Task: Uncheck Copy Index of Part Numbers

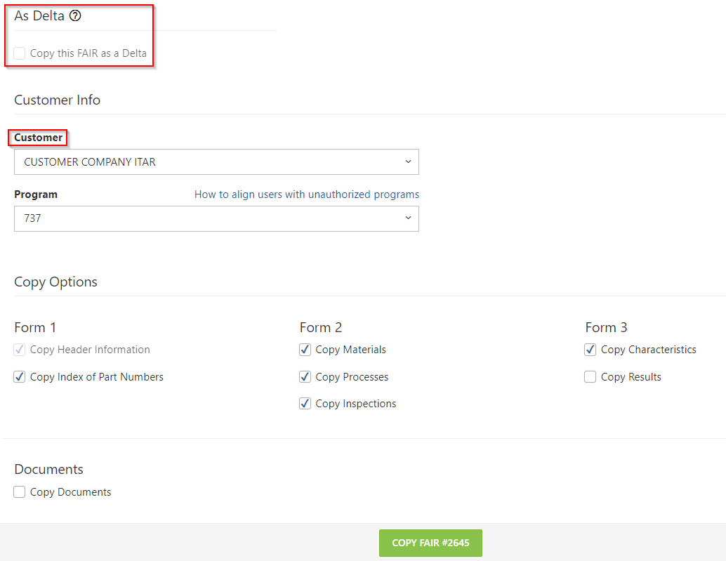Action: click(x=20, y=377)
